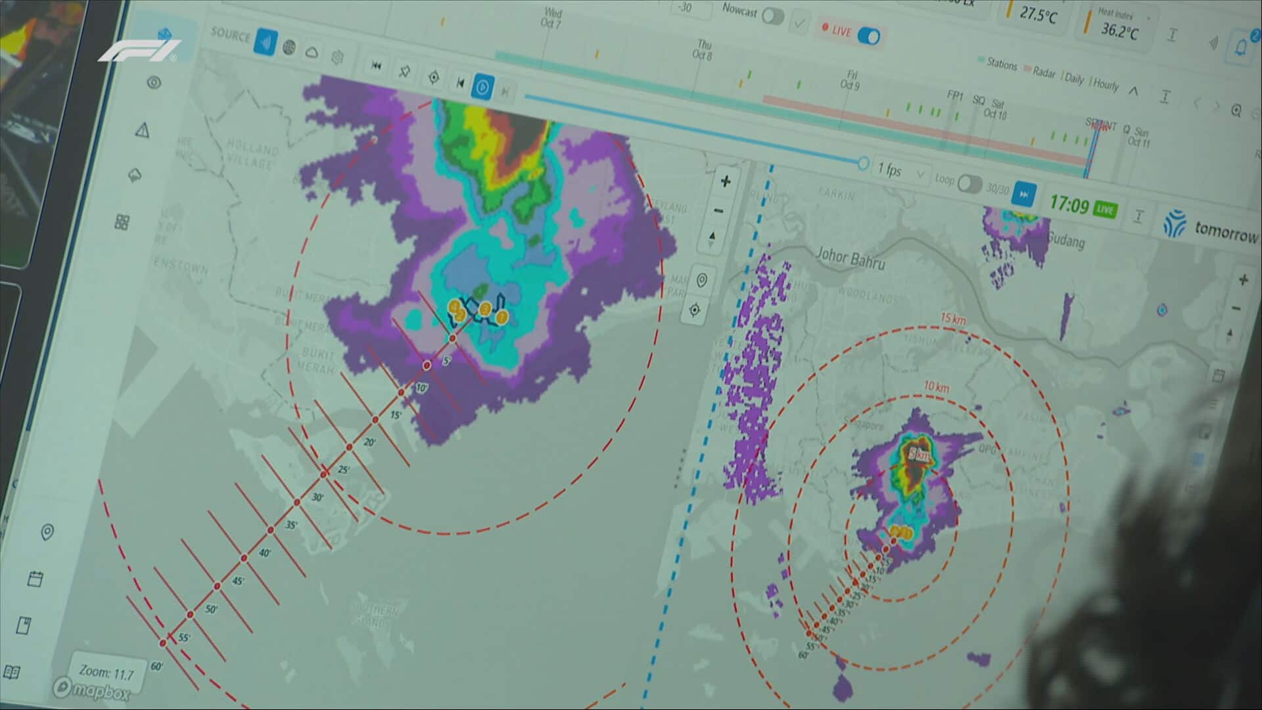Select the globe source icon
This screenshot has height=710, width=1262.
[x=289, y=47]
